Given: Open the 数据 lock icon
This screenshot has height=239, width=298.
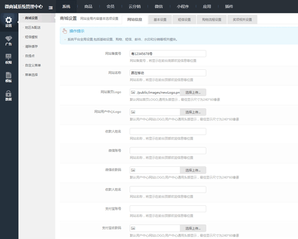Looking at the screenshot, I should coord(8,95).
